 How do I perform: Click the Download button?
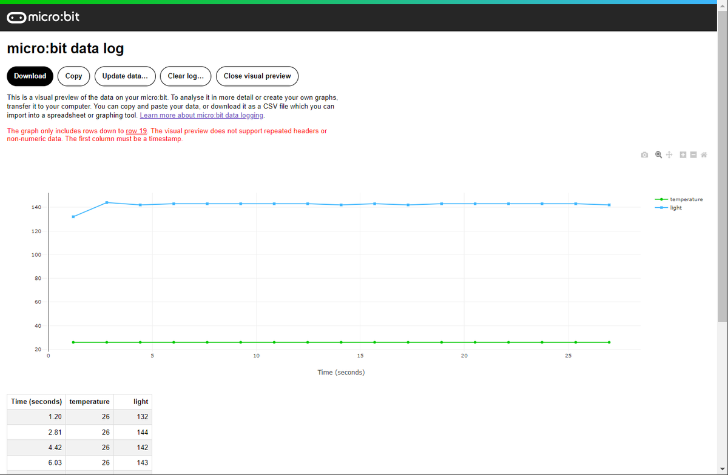pos(30,76)
